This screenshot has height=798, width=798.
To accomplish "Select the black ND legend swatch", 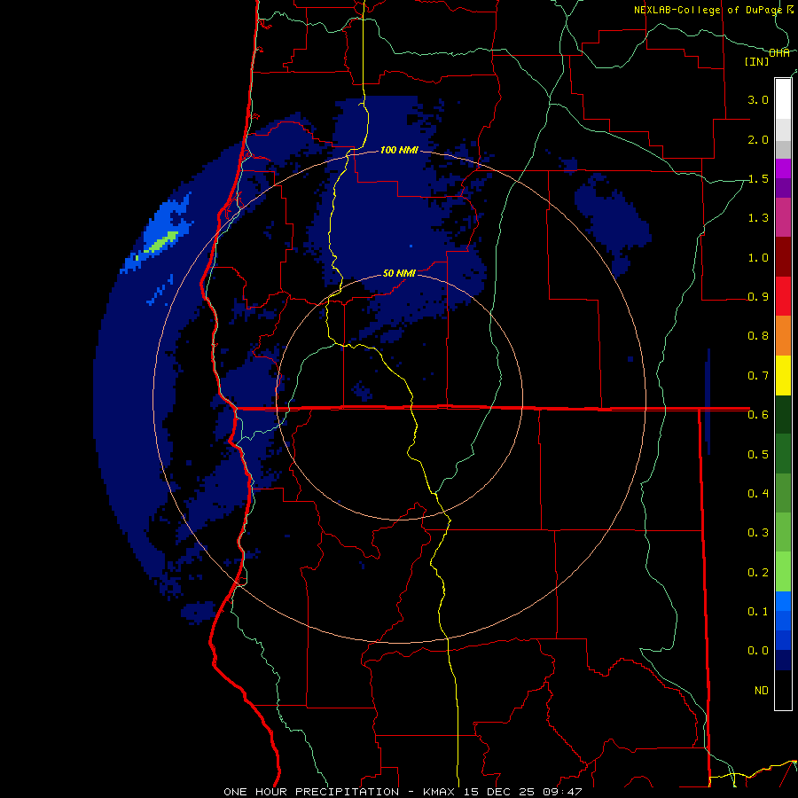I will (x=783, y=690).
